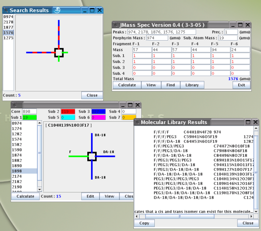
Task: Click the Edit button beside Count 15
Action: click(x=90, y=196)
